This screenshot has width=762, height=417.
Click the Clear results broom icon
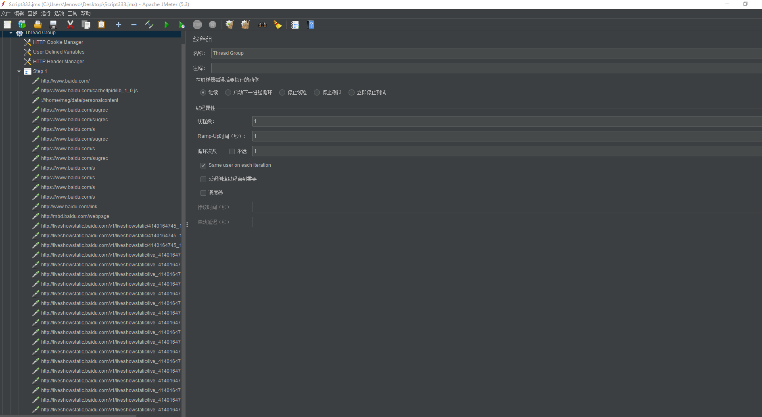[x=230, y=25]
